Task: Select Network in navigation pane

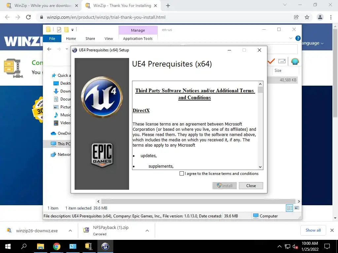Action: [x=61, y=155]
